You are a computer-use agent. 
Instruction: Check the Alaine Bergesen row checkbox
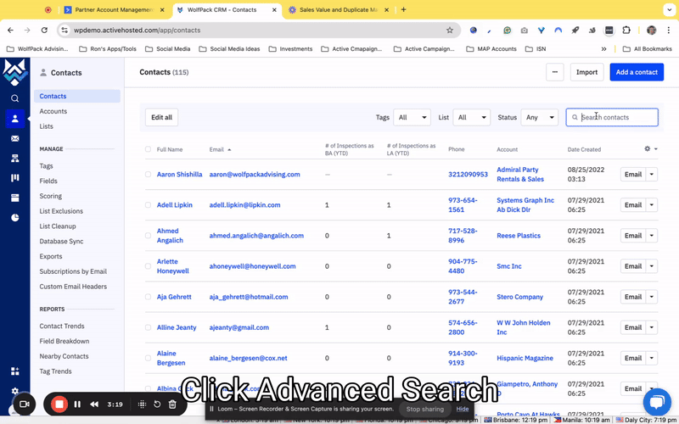148,358
